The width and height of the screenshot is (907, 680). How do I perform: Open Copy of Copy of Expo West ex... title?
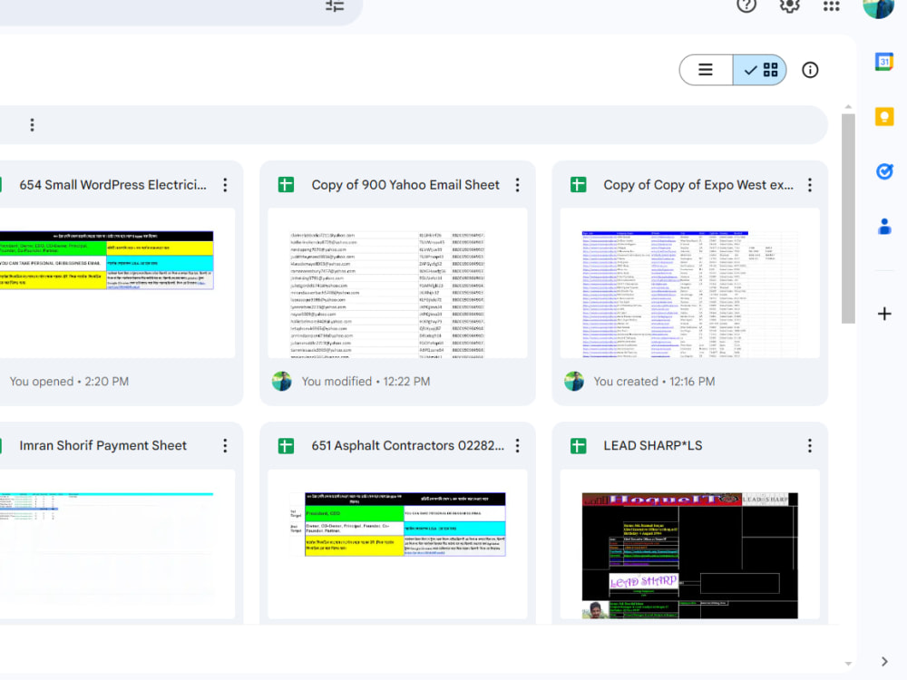point(698,185)
